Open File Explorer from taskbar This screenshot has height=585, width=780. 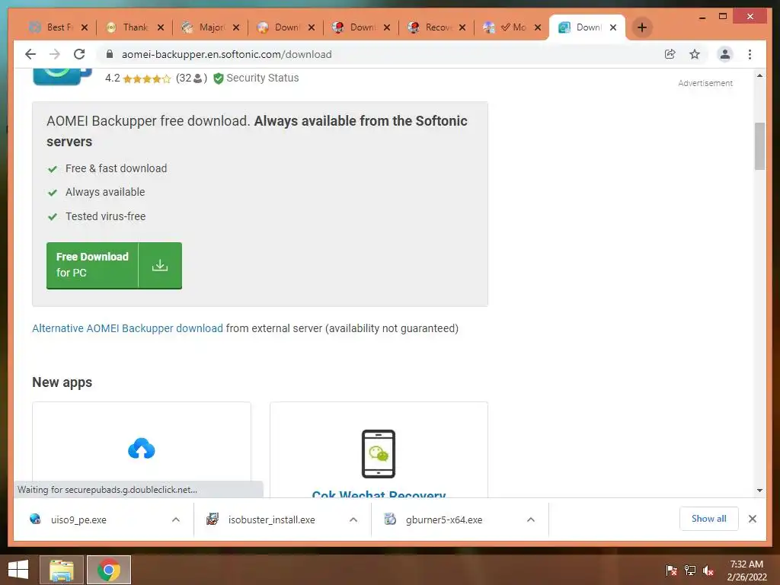62,570
